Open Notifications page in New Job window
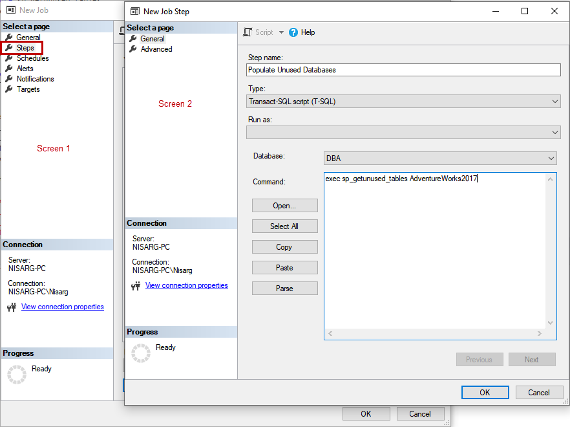Image resolution: width=570 pixels, height=427 pixels. (36, 79)
